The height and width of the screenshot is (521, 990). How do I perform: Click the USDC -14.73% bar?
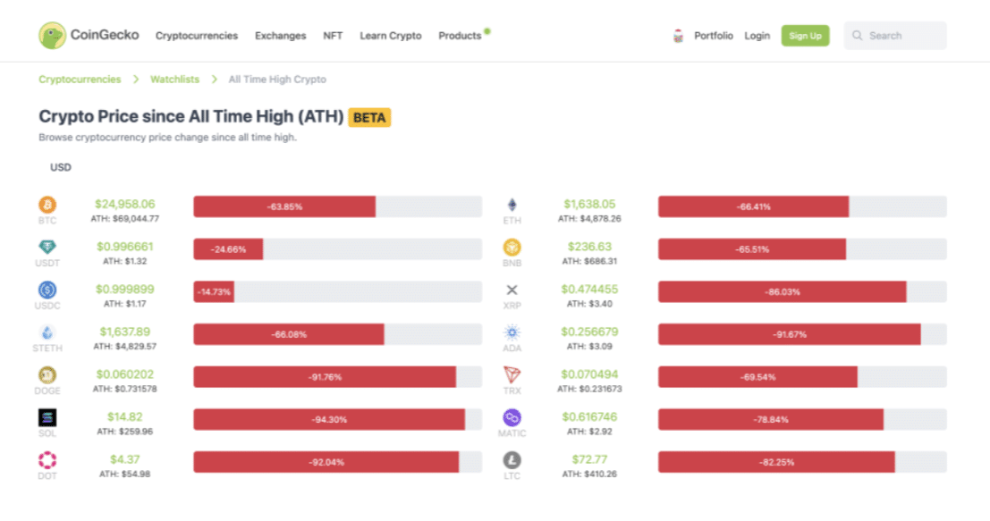tap(338, 292)
